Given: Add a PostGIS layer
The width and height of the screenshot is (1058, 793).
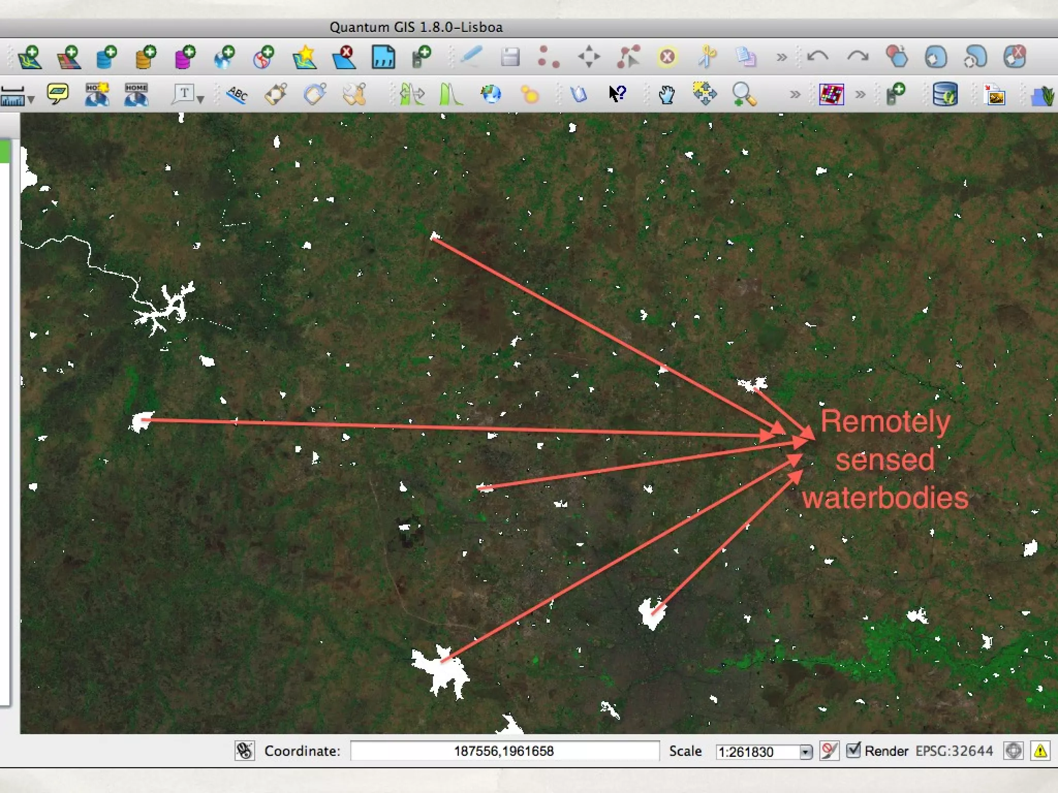Looking at the screenshot, I should 107,57.
